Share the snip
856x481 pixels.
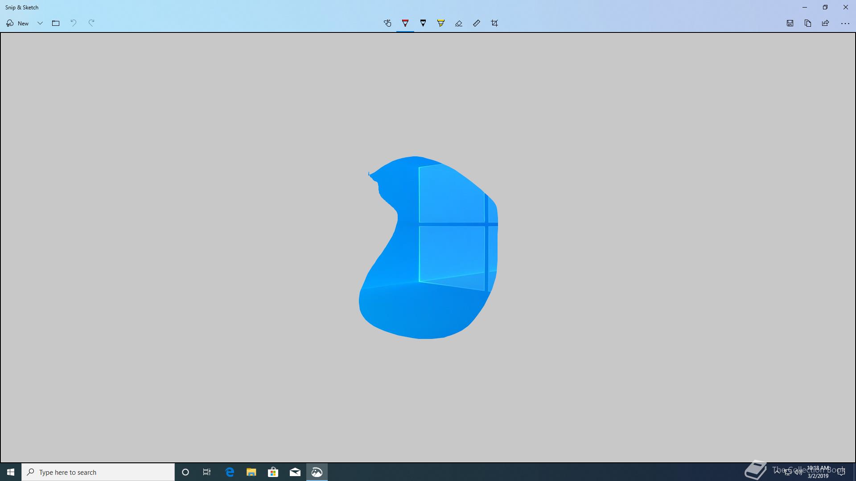pyautogui.click(x=826, y=23)
